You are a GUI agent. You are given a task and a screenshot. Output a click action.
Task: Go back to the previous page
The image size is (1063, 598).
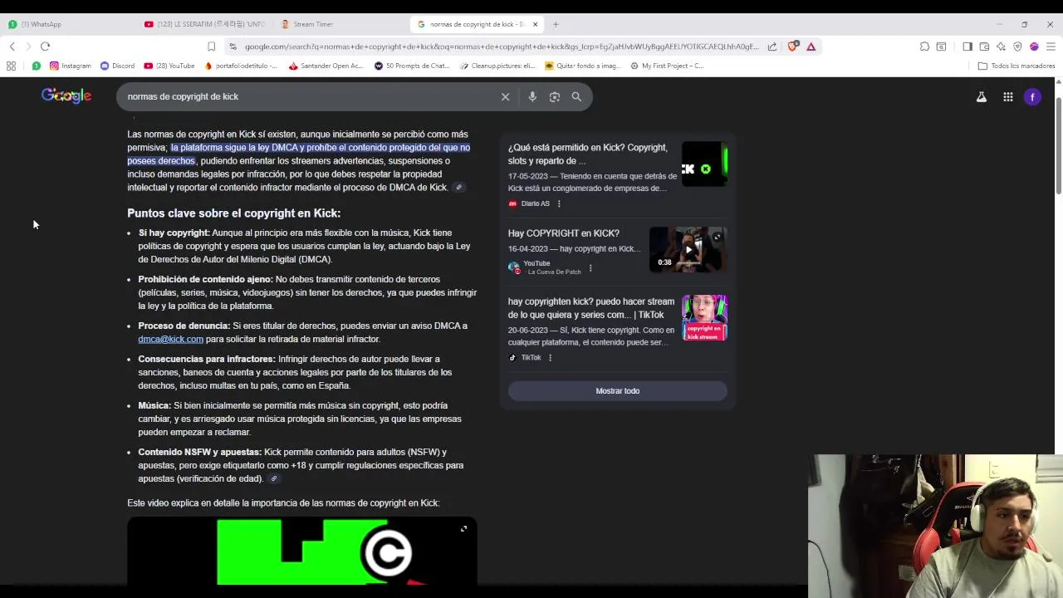[12, 47]
